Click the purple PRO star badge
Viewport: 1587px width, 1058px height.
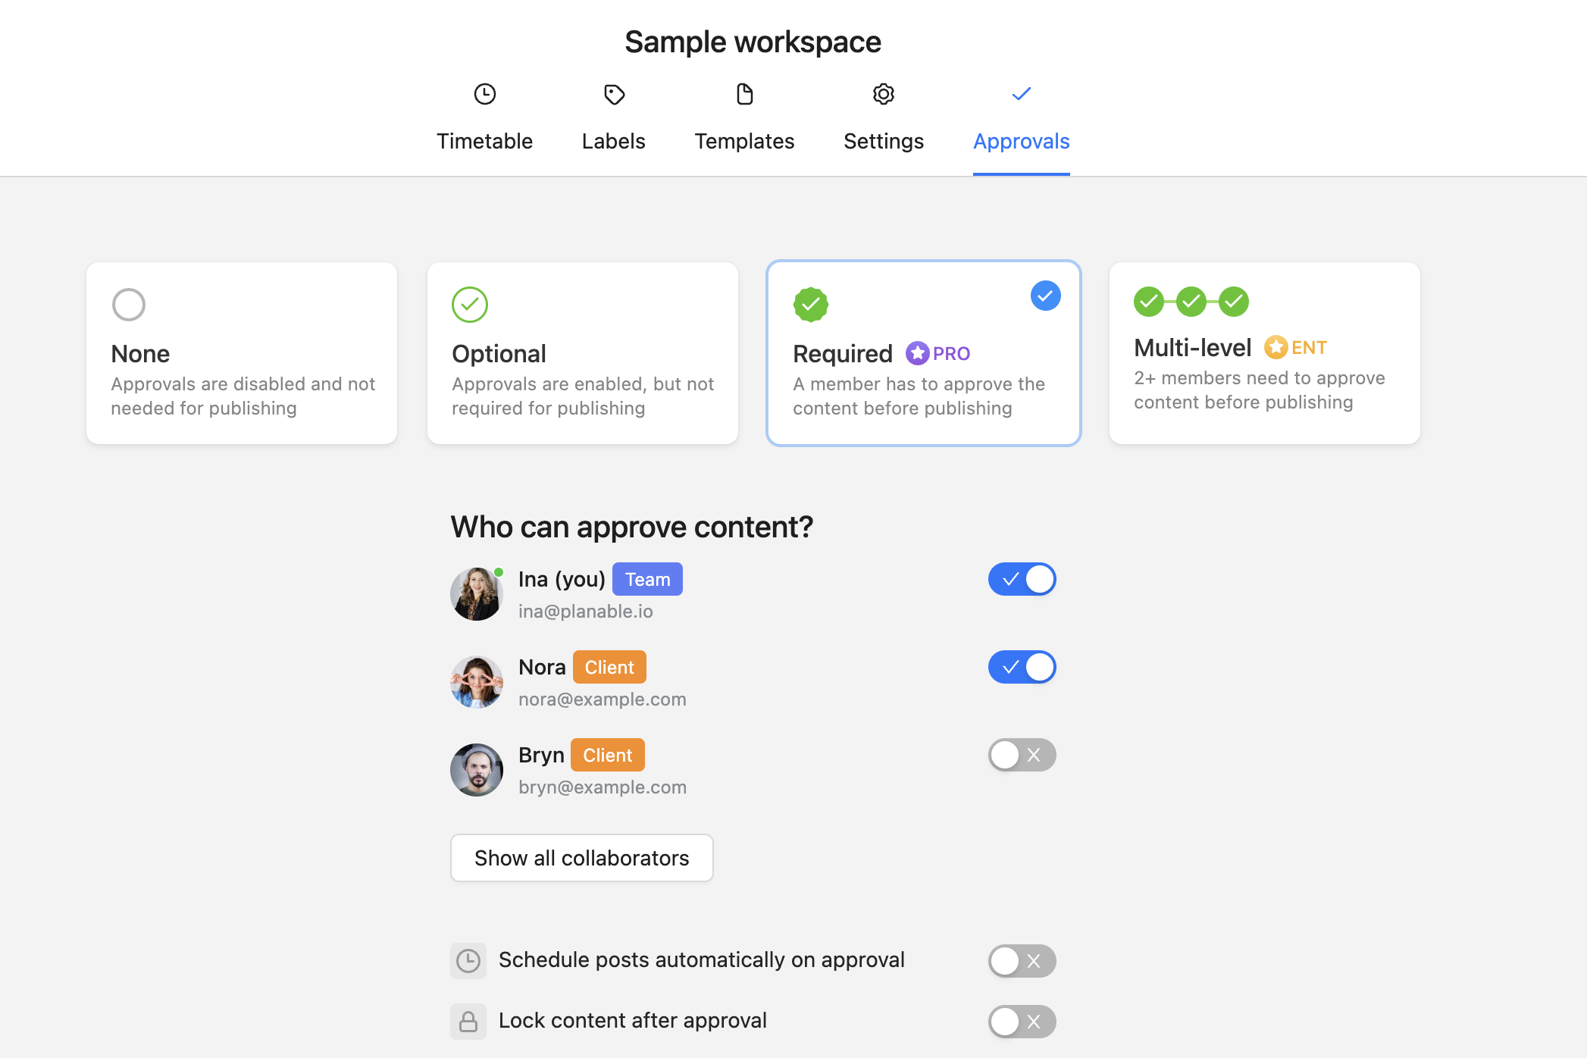pos(918,353)
